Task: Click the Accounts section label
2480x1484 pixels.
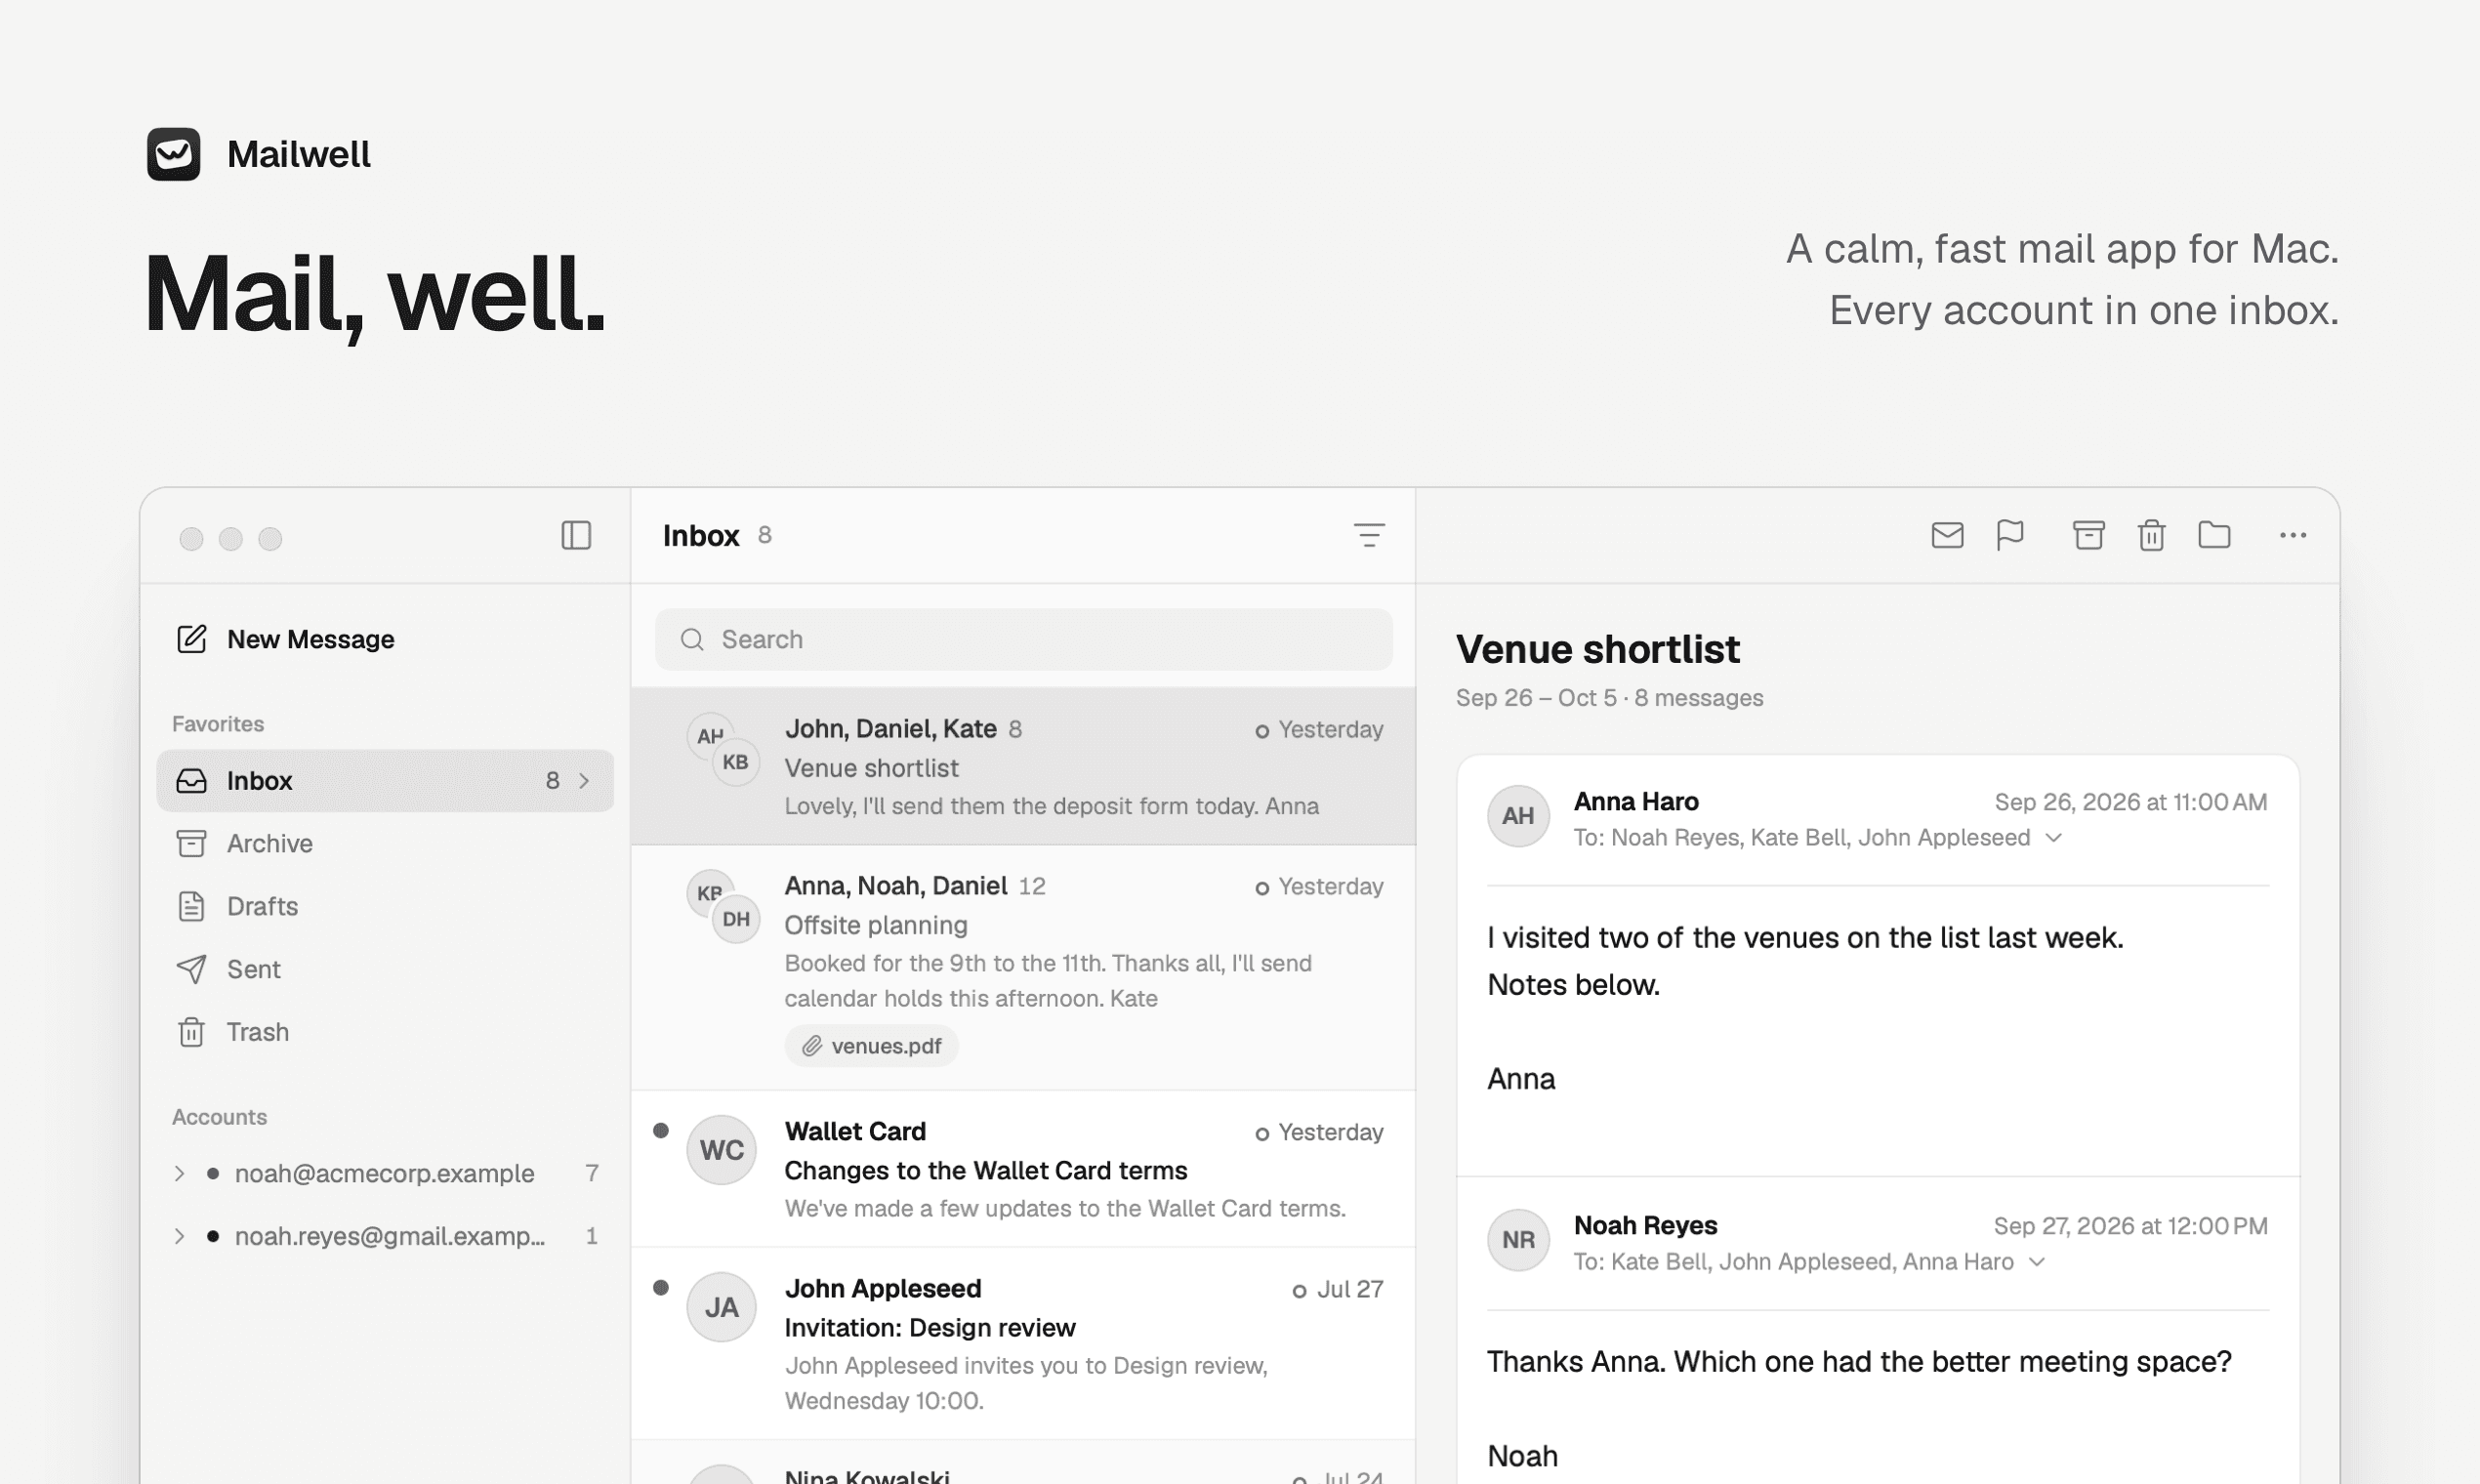Action: (x=219, y=1116)
